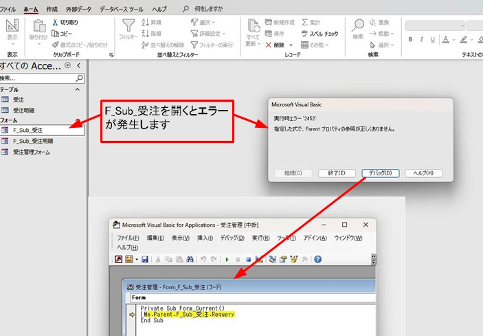Viewport: 483px width, 336px height.
Task: Click 並べ替えの解除 to remove sort
Action: 163,45
